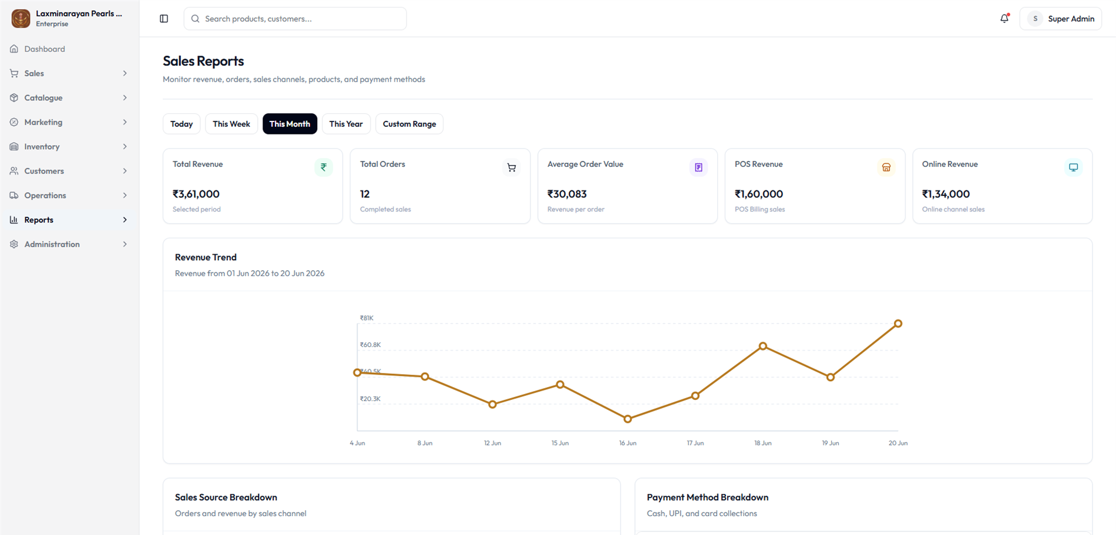Expand the Operations menu chevron
1116x535 pixels.
(125, 195)
